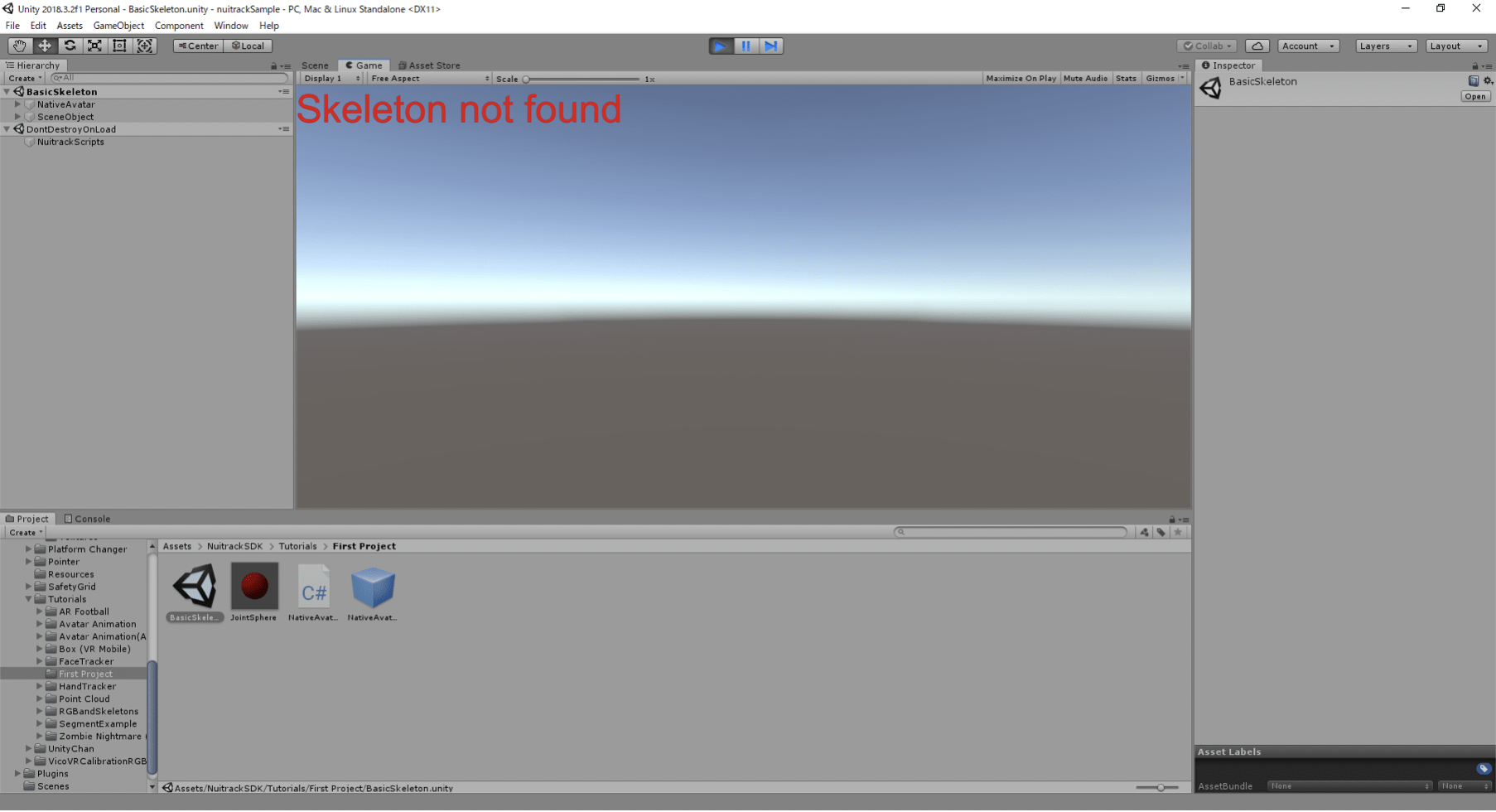Click search by label icon in Project

pos(1161,533)
